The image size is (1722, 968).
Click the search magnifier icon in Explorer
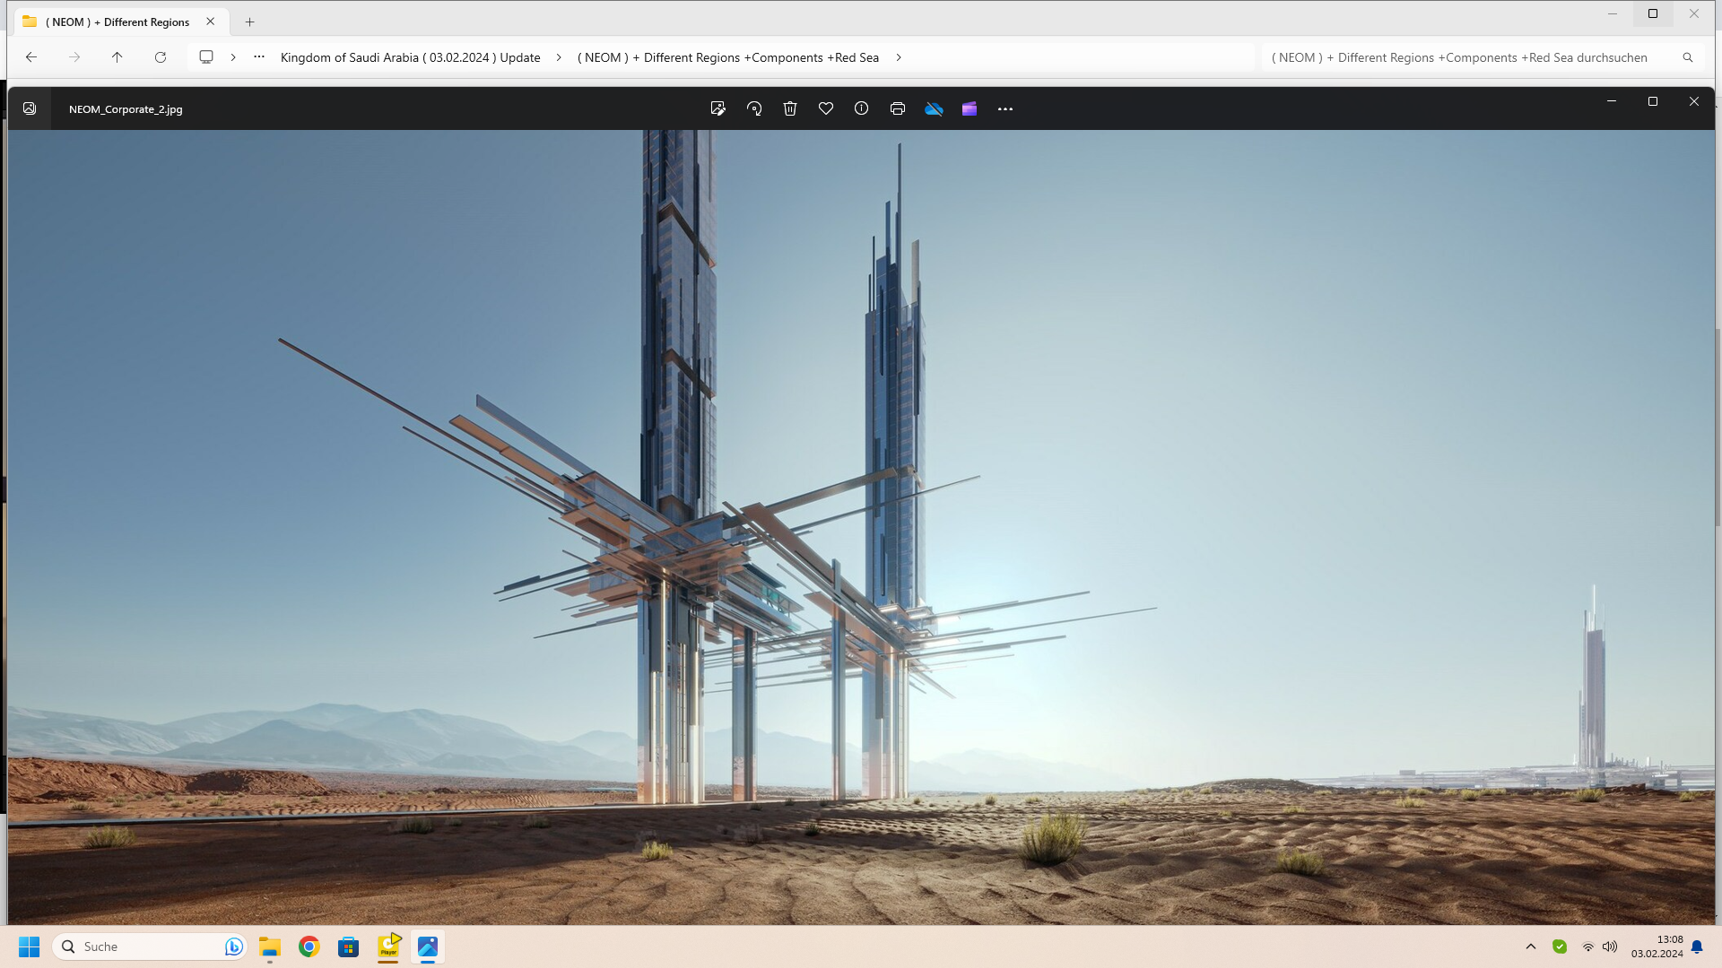coord(1688,57)
